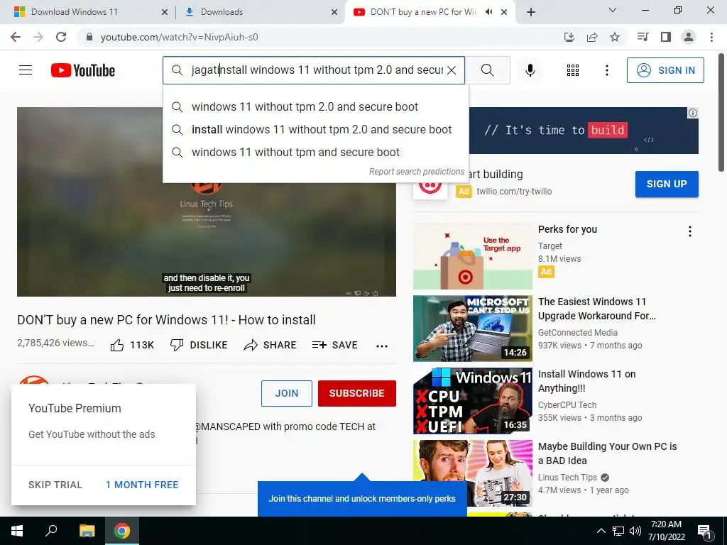Mute tab via speaker icon on YouTube tab
This screenshot has width=727, height=545.
click(x=488, y=12)
